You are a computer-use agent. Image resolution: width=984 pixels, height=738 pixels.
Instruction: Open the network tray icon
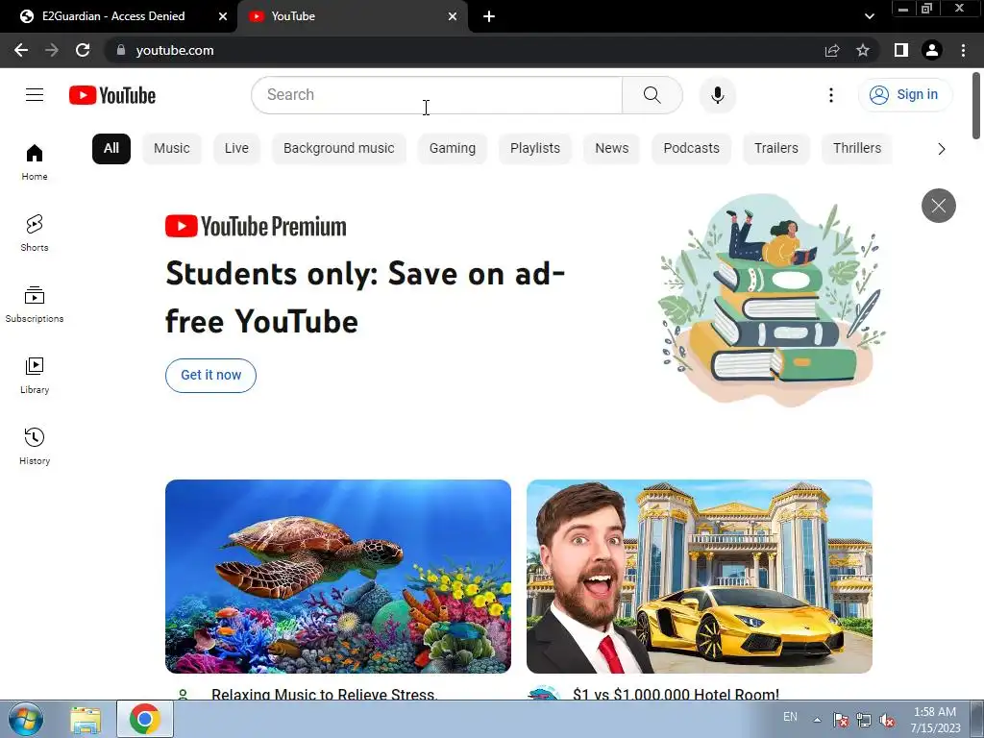pos(864,720)
